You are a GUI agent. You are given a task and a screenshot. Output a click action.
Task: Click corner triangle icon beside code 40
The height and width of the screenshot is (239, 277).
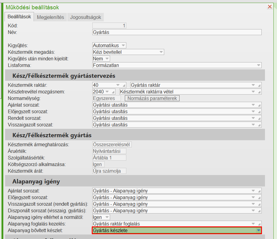(124, 86)
